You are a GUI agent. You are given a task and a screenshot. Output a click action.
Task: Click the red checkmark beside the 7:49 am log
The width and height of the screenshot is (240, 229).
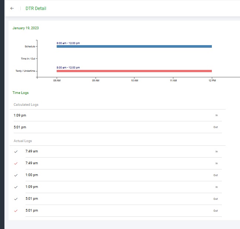click(x=16, y=163)
